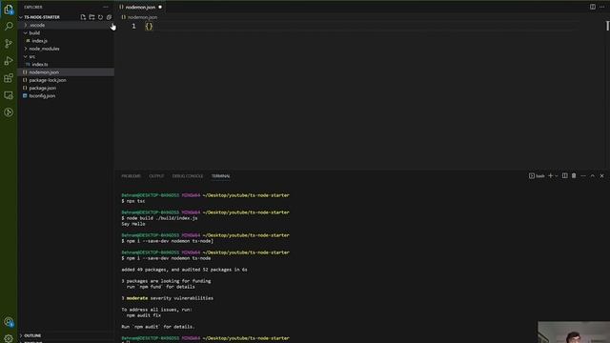Image resolution: width=610 pixels, height=343 pixels.
Task: Click the circular arrow icon in activity bar
Action: tap(9, 112)
